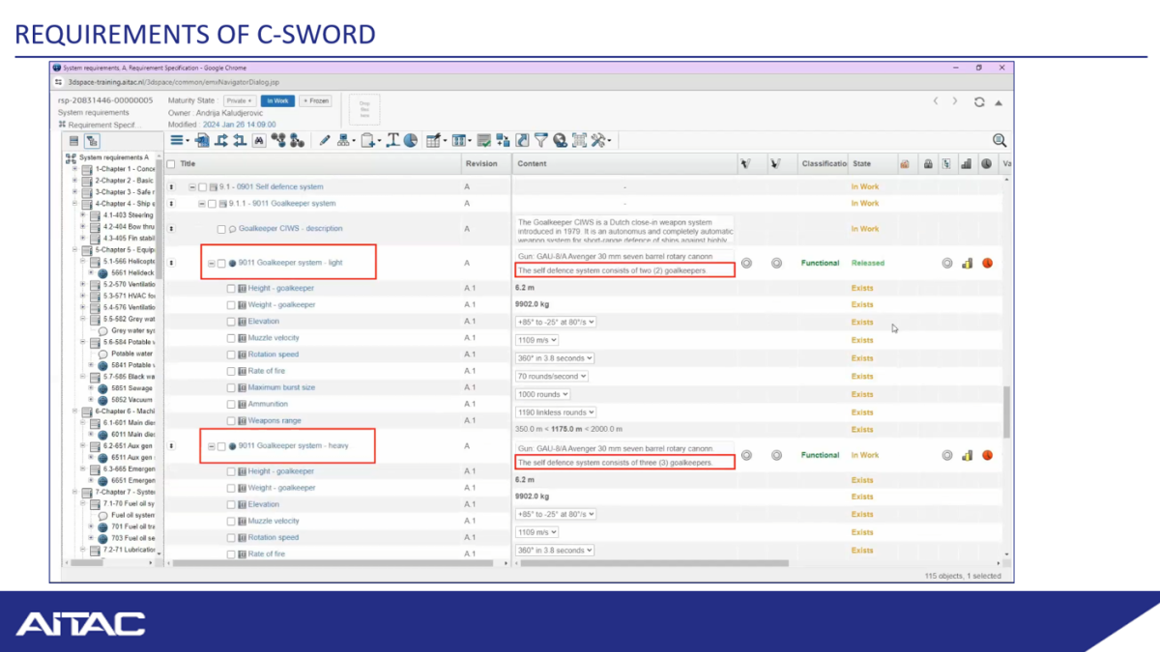The height and width of the screenshot is (652, 1160).
Task: Toggle the select-all checkbox beside Title header
Action: coord(171,164)
